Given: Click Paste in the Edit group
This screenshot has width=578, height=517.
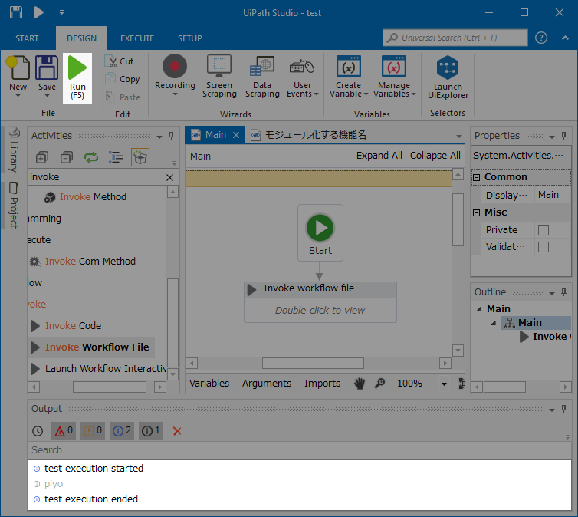Looking at the screenshot, I should click(123, 97).
